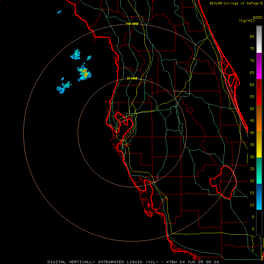This screenshot has height=264, width=264.
Task: Click the yellow segment of the color bar
Action: (259, 144)
